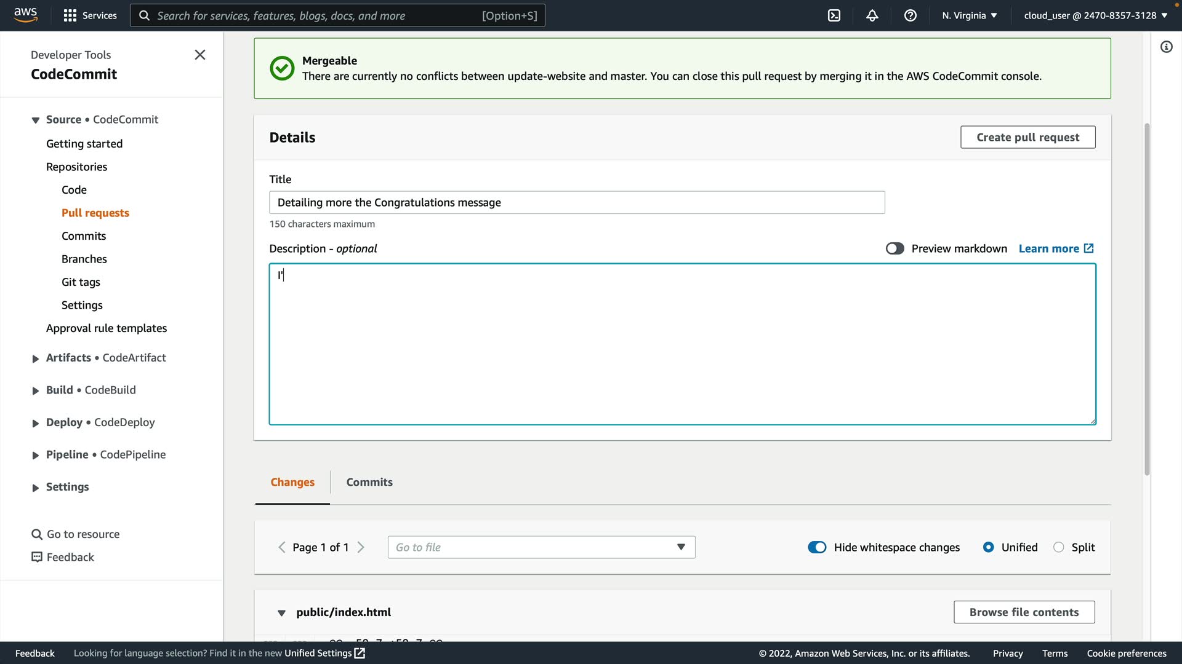Image resolution: width=1182 pixels, height=664 pixels.
Task: Select the Split view radio button
Action: click(1058, 547)
